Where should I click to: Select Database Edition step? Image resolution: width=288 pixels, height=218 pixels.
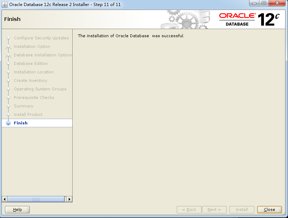(31, 63)
